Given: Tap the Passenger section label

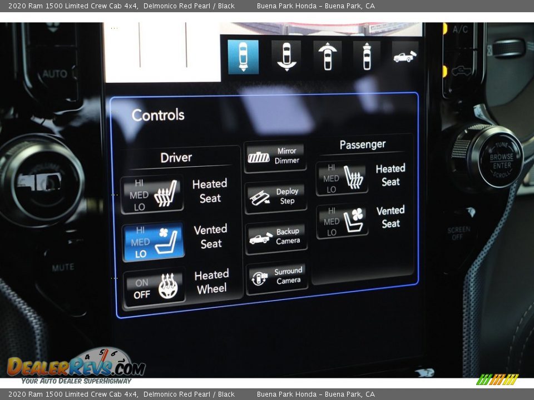Looking at the screenshot, I should pyautogui.click(x=363, y=144).
